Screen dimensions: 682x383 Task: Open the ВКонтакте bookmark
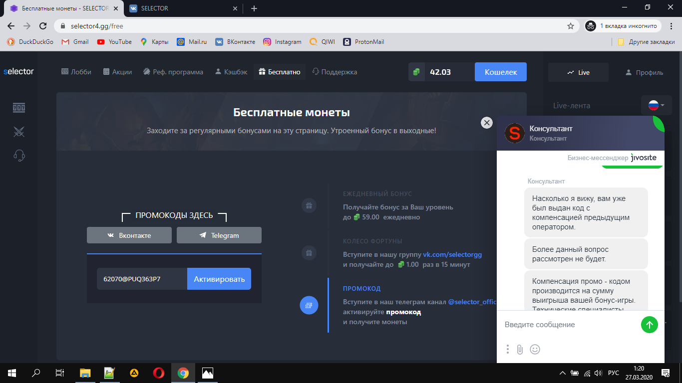235,42
